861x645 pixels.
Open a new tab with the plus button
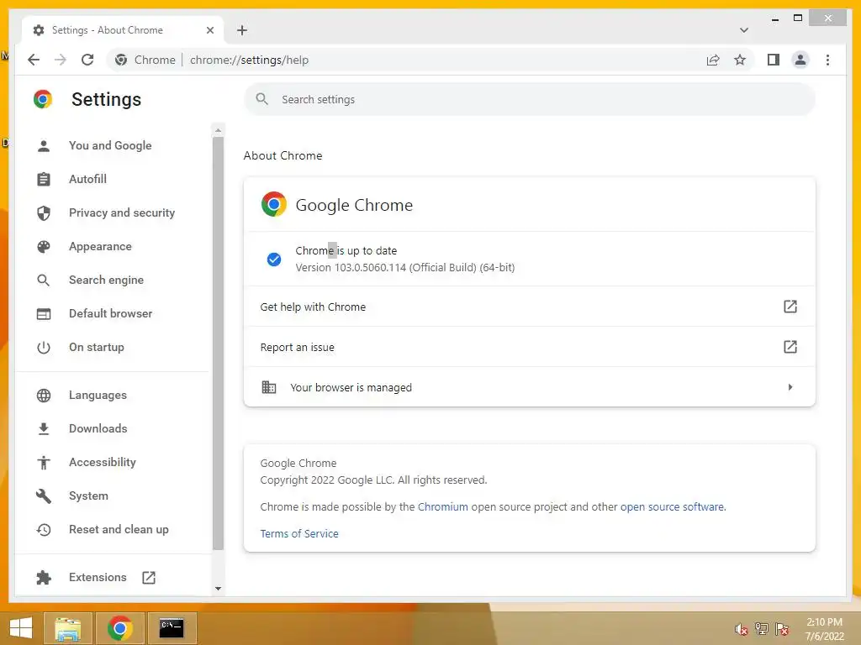242,30
